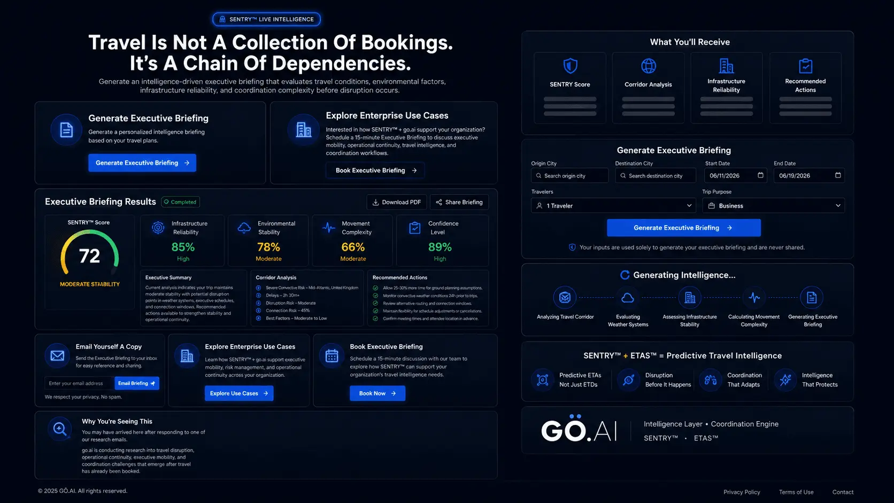Expand the 1 Traveler dropdown
The image size is (894, 503).
[x=613, y=206]
